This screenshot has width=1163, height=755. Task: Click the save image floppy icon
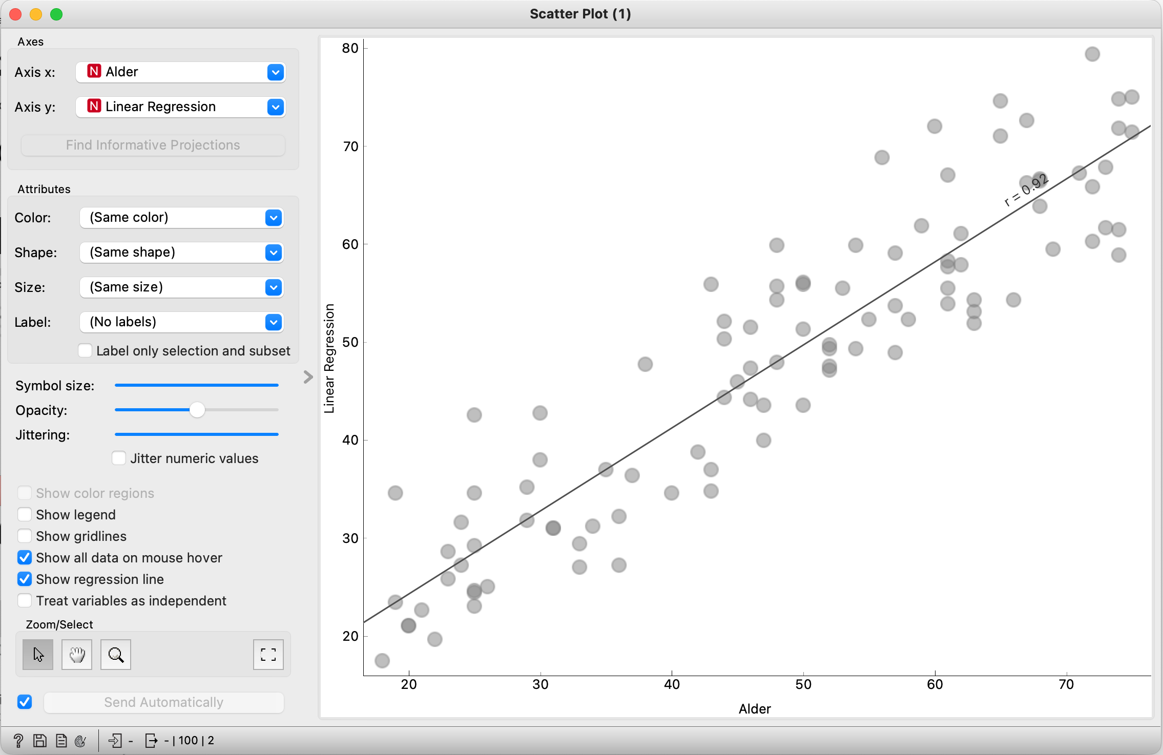pyautogui.click(x=40, y=740)
